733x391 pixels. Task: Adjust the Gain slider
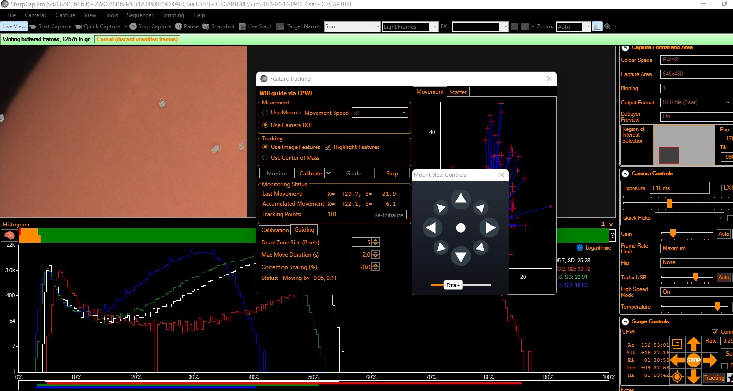click(672, 234)
